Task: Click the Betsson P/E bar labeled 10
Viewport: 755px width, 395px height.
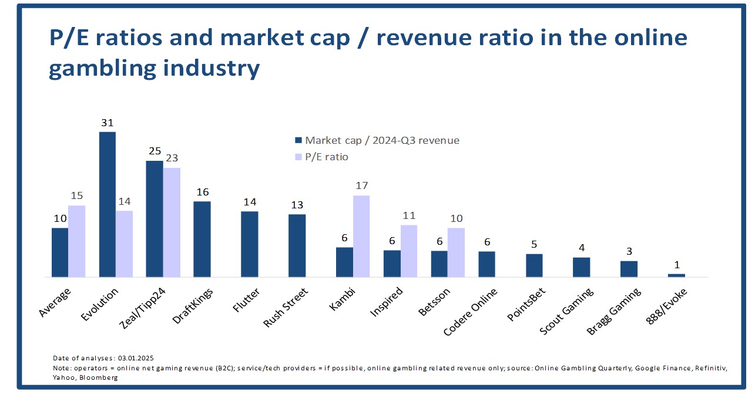Action: click(456, 252)
